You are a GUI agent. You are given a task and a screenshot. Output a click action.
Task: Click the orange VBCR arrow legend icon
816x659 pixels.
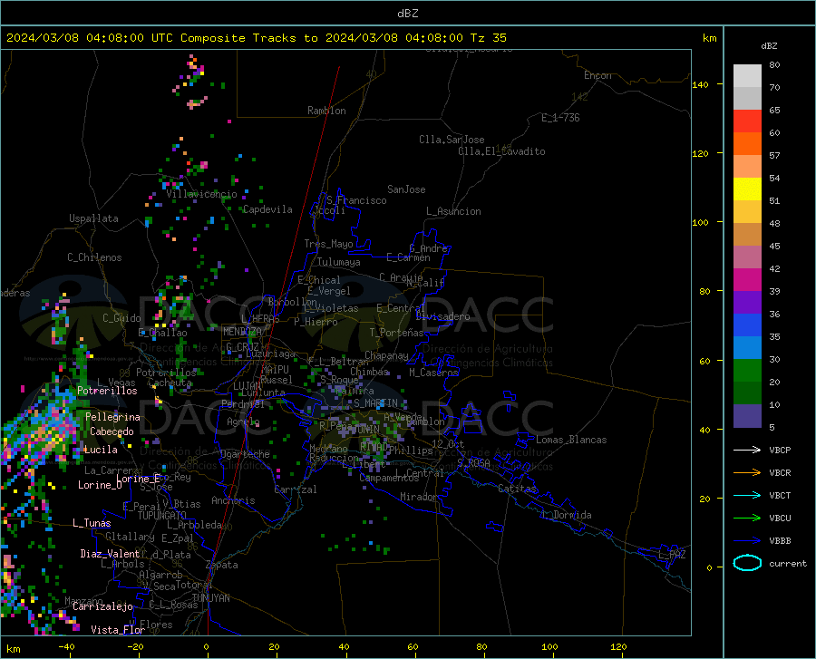(x=747, y=473)
